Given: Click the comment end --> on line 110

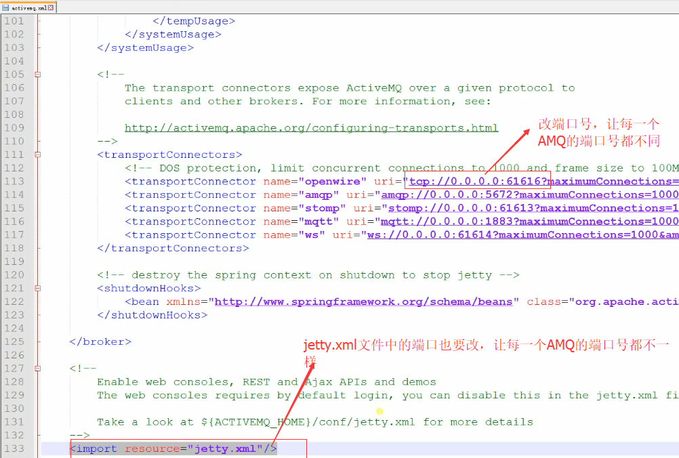Looking at the screenshot, I should [x=107, y=142].
